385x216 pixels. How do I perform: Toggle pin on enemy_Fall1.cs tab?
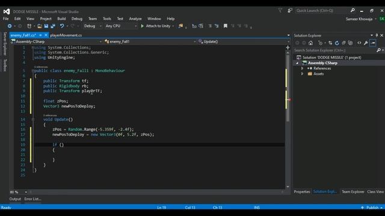(x=40, y=35)
